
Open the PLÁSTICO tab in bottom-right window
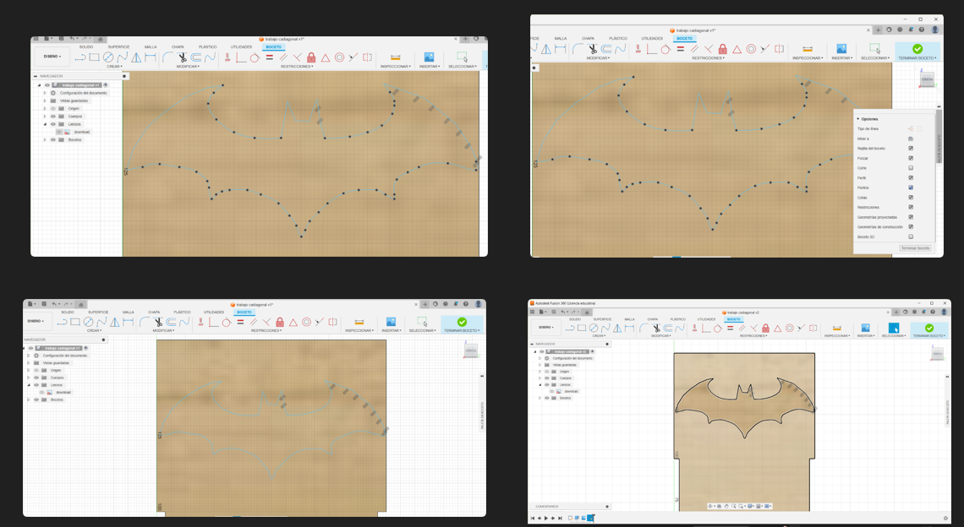[678, 319]
